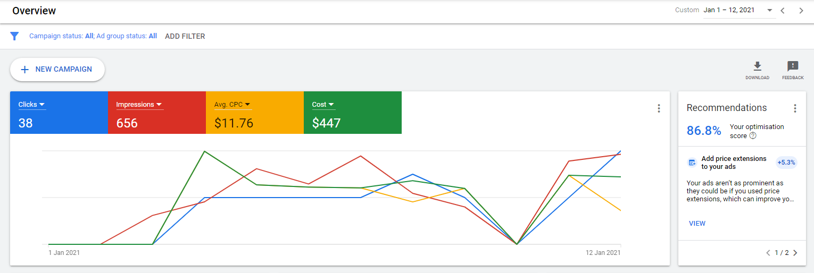Click the price extensions icon

(692, 163)
